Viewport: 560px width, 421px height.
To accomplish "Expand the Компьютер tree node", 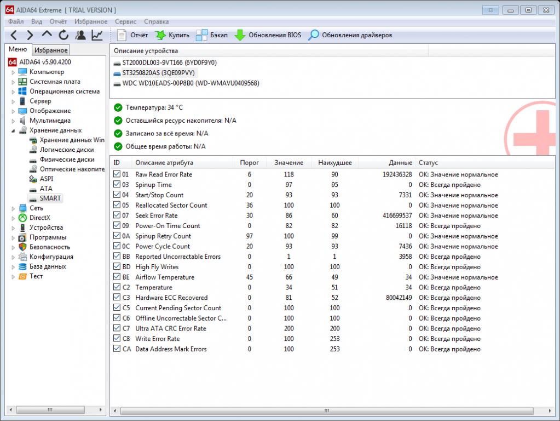I will pyautogui.click(x=13, y=72).
